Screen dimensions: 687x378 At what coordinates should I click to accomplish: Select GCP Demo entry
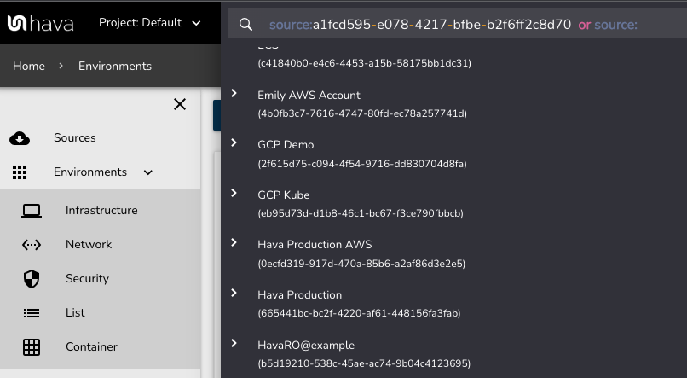pyautogui.click(x=286, y=145)
